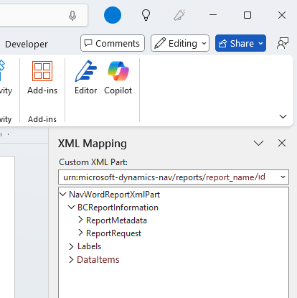Collapse the ribbon using the chevron arrow
The width and height of the screenshot is (297, 298).
click(283, 116)
